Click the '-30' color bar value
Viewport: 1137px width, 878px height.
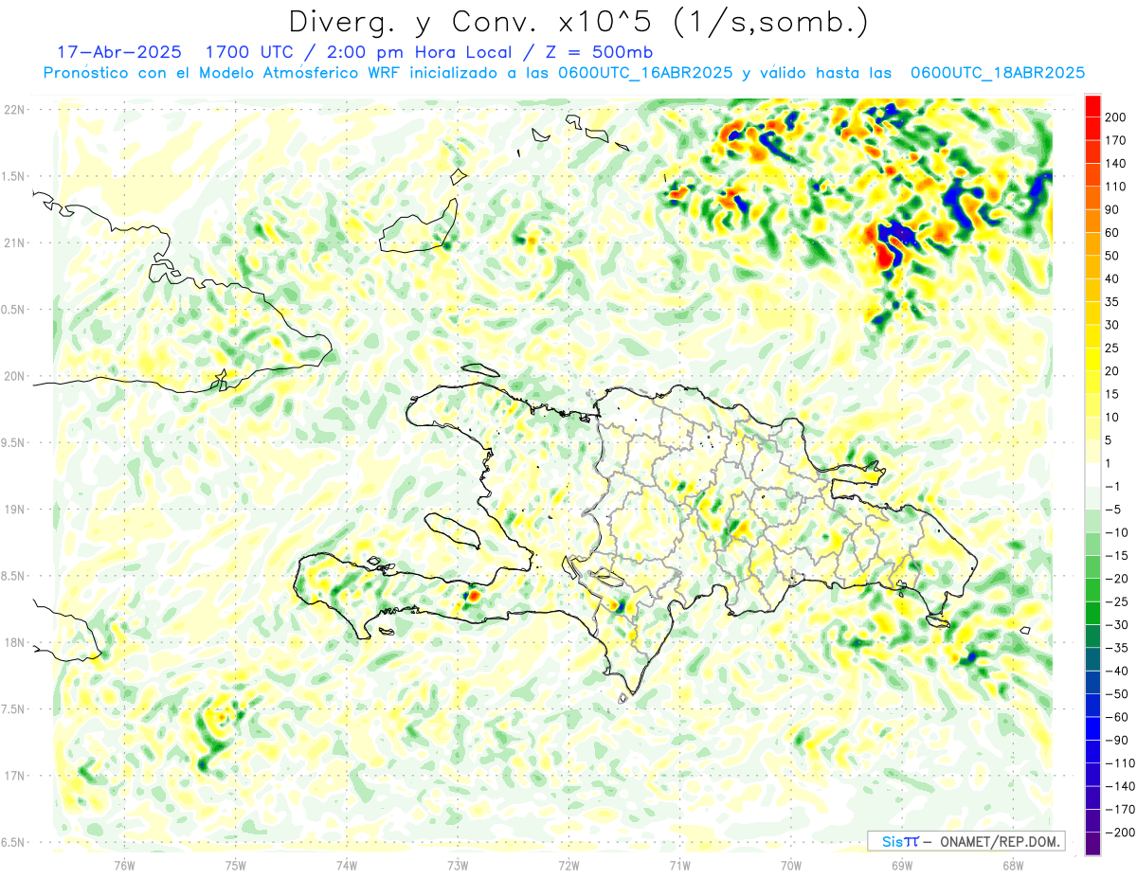(x=1117, y=625)
